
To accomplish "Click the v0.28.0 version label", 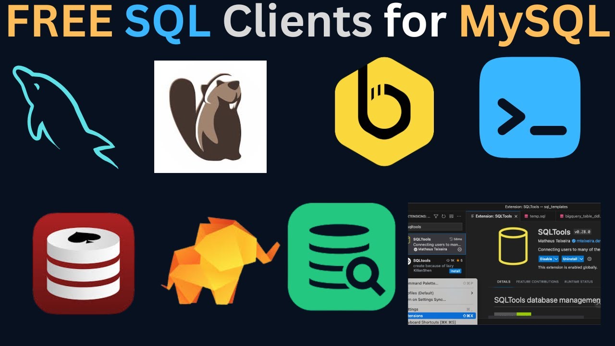I will click(582, 232).
